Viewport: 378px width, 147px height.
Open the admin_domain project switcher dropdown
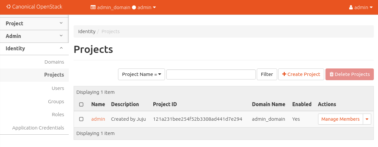click(123, 7)
